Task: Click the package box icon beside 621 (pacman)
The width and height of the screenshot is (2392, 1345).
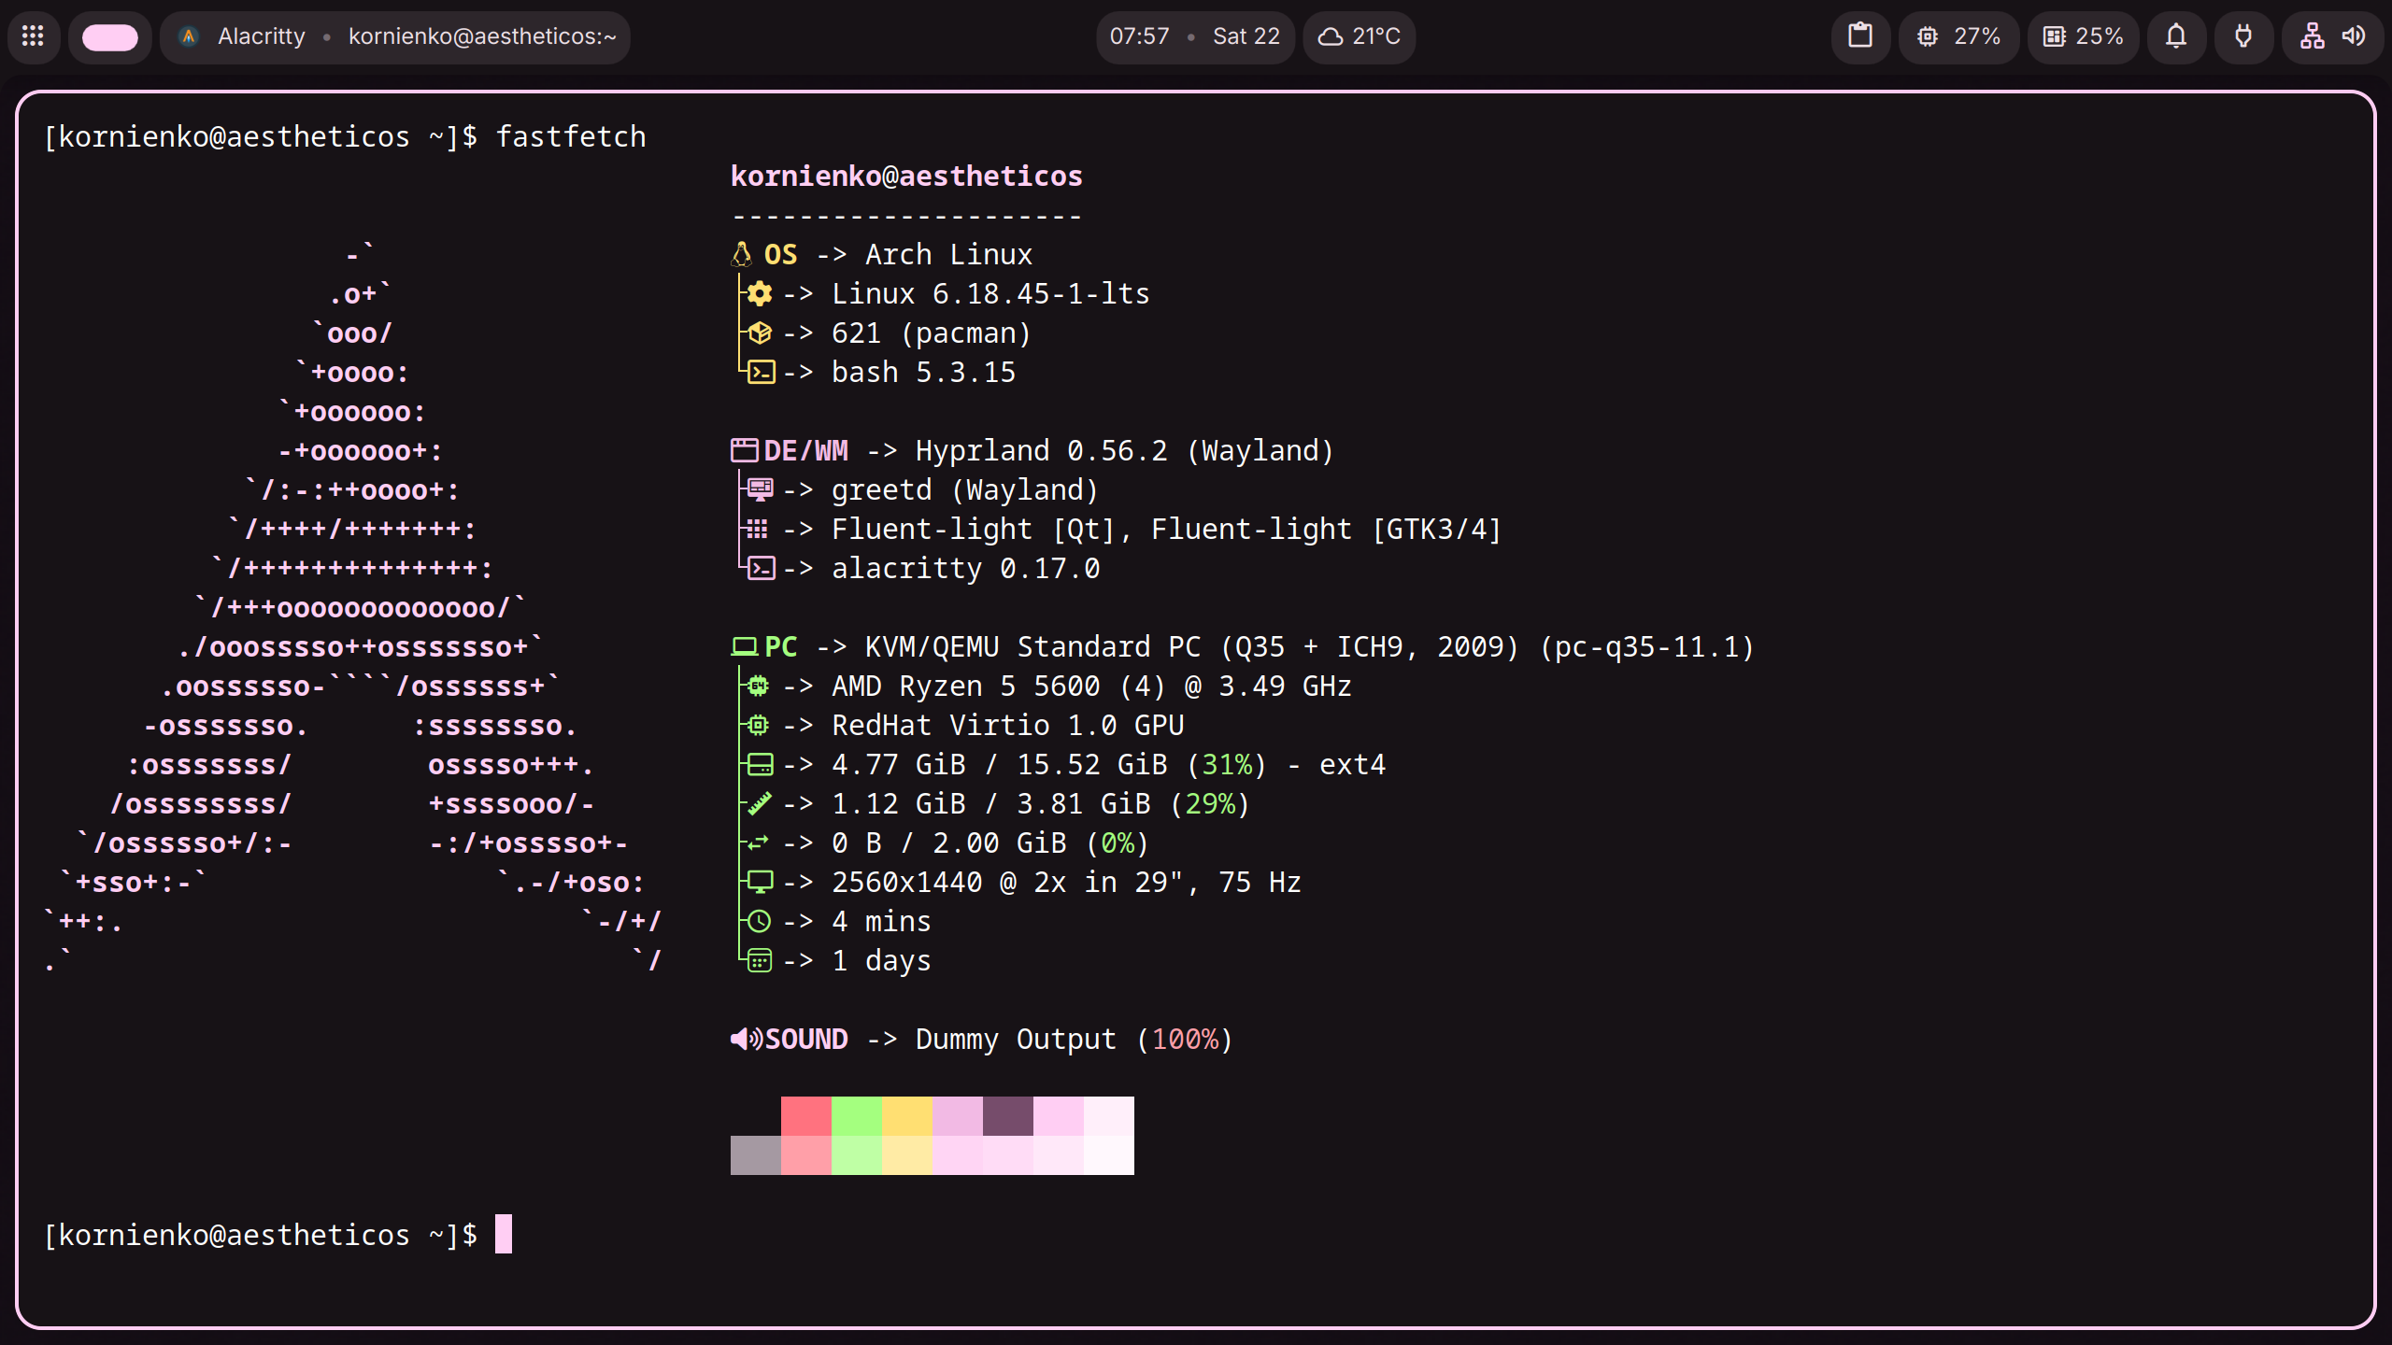Action: [760, 333]
